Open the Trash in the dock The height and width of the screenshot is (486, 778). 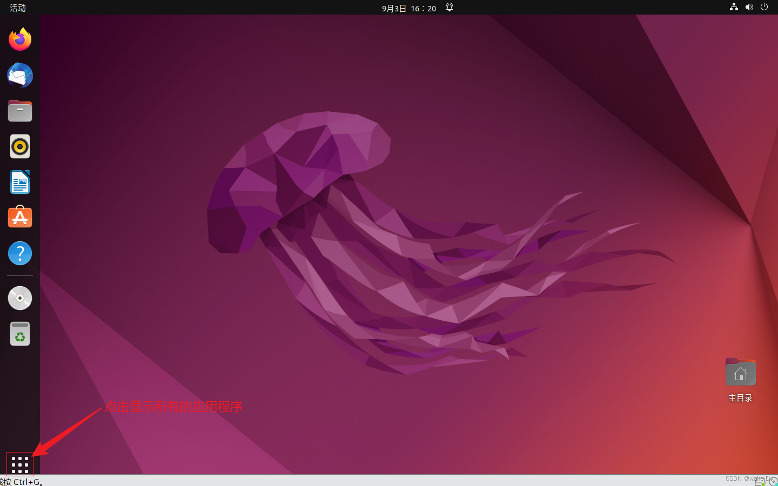(20, 334)
